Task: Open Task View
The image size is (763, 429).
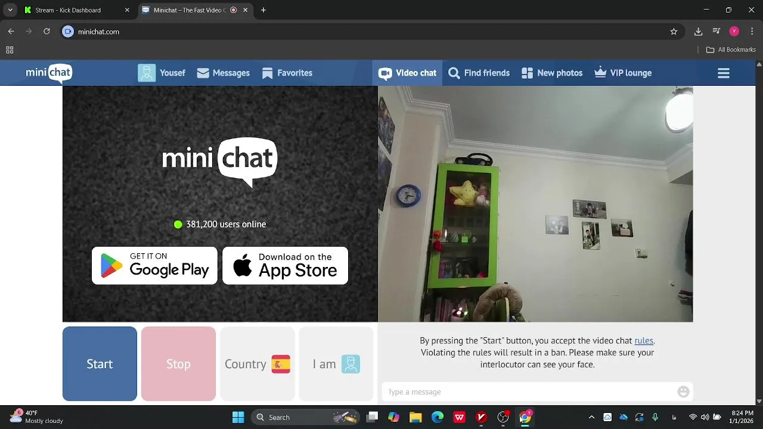Action: [372, 417]
